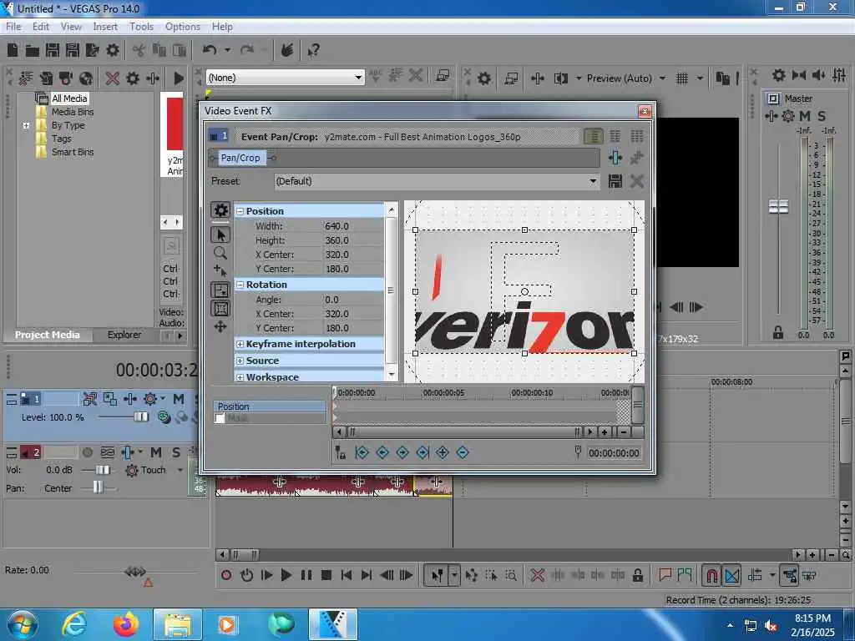Collapse the Position section
The image size is (855, 641).
point(240,211)
